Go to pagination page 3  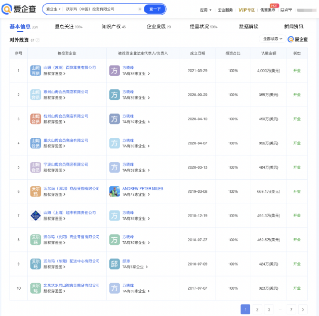click(x=269, y=309)
